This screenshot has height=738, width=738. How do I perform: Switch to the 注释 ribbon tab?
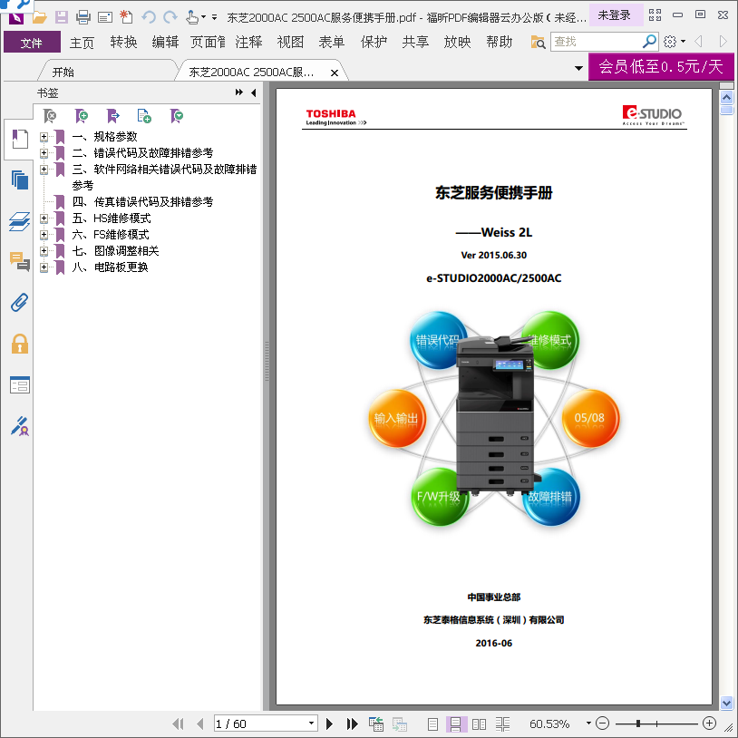coord(248,43)
